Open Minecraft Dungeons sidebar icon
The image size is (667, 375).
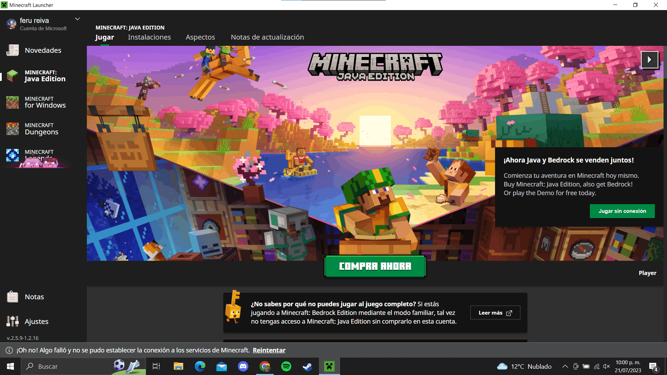click(x=13, y=129)
